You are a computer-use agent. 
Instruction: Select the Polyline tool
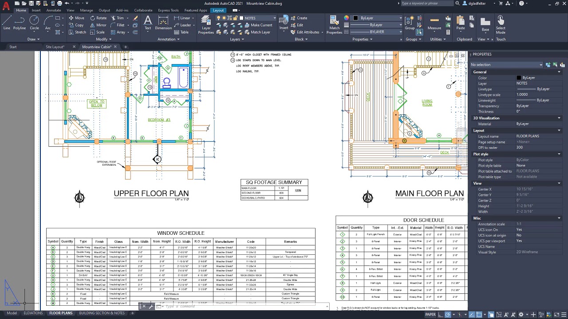(x=20, y=23)
